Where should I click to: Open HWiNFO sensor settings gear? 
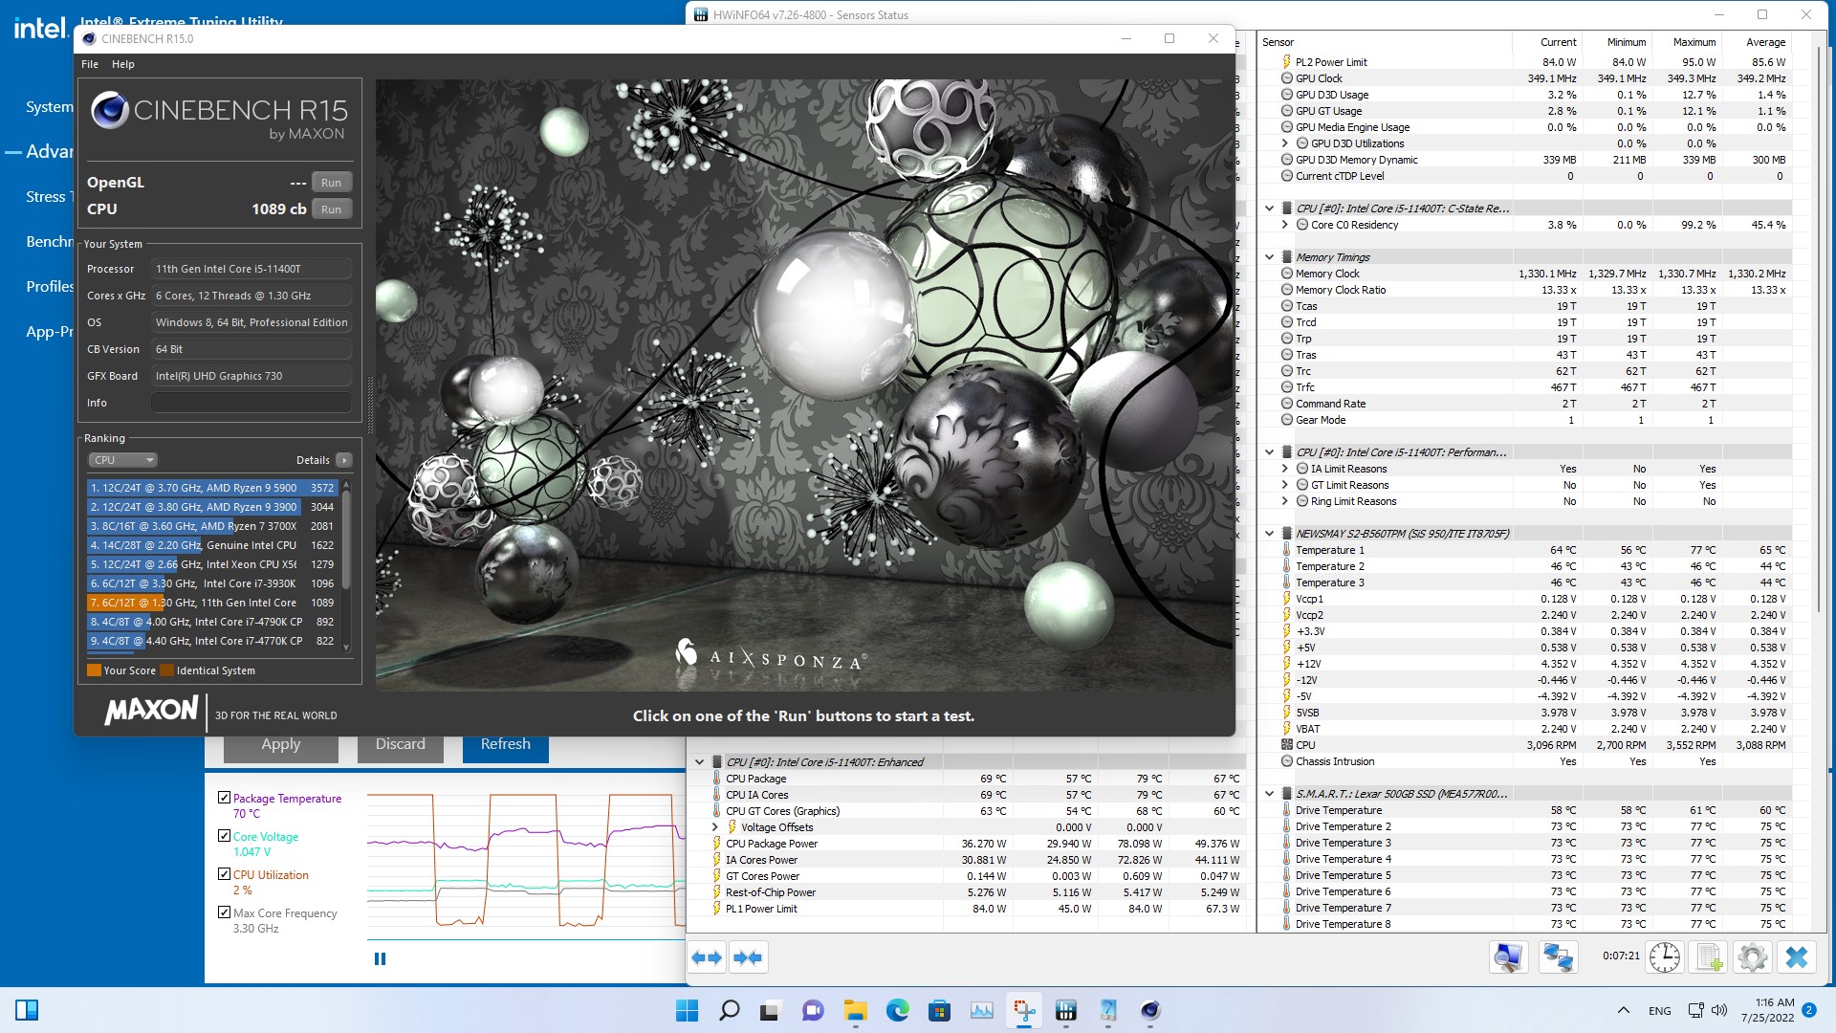click(x=1753, y=957)
